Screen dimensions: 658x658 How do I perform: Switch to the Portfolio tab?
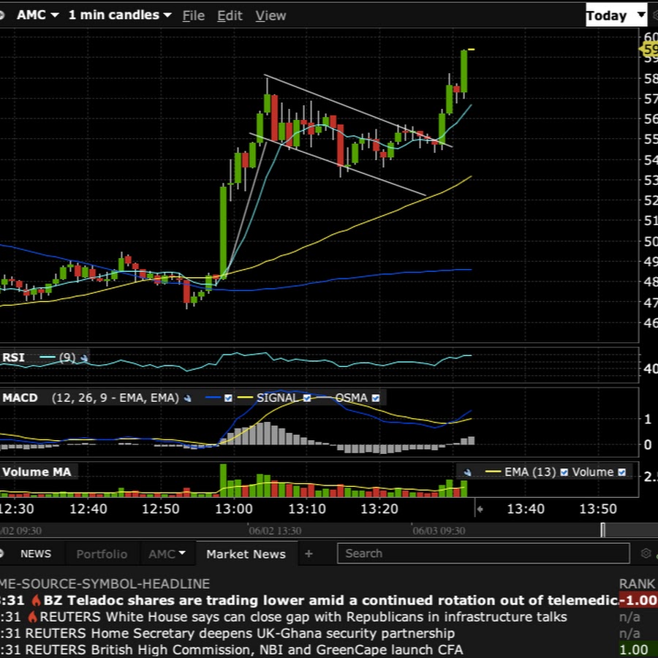[102, 554]
